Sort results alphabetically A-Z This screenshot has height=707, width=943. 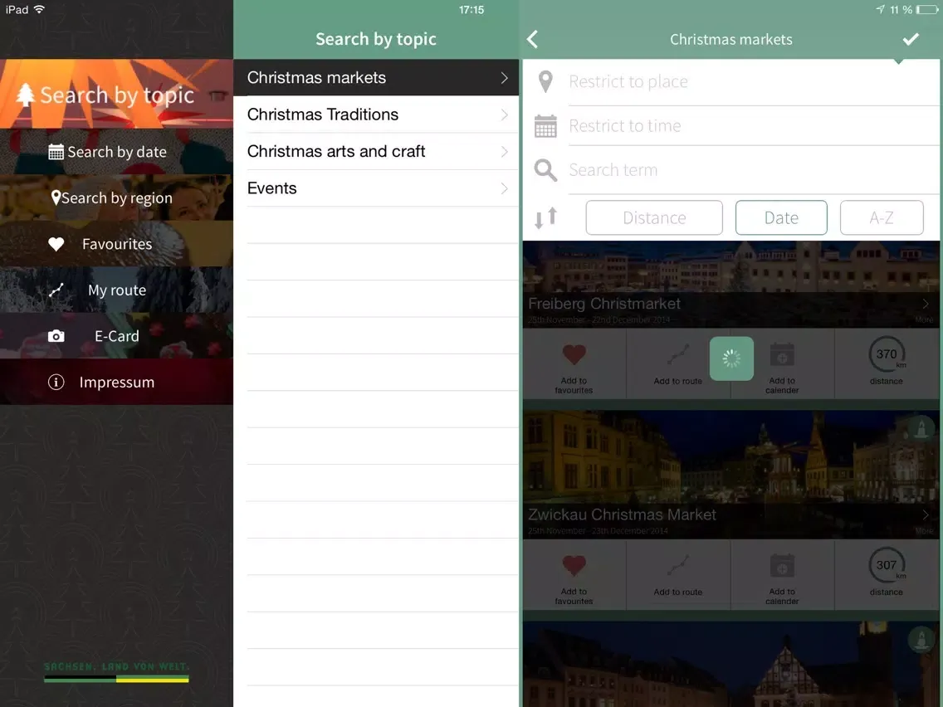[x=882, y=217]
